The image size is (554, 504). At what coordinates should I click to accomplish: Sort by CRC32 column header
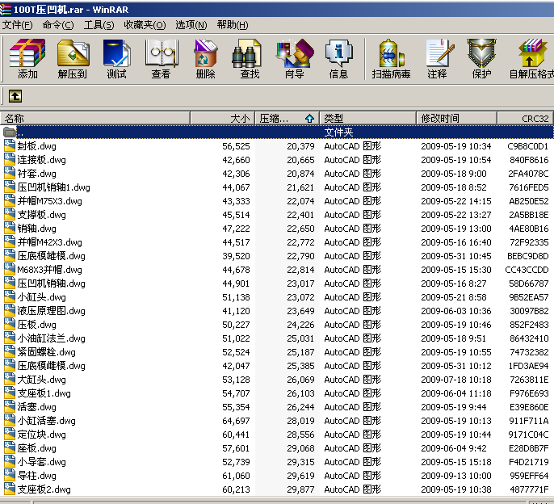coord(525,119)
